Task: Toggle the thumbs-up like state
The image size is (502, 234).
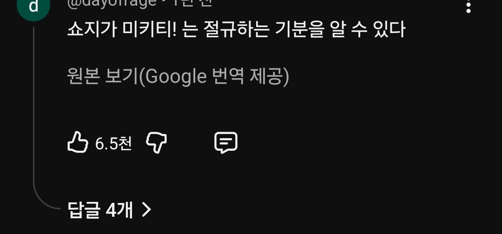Action: pos(78,142)
